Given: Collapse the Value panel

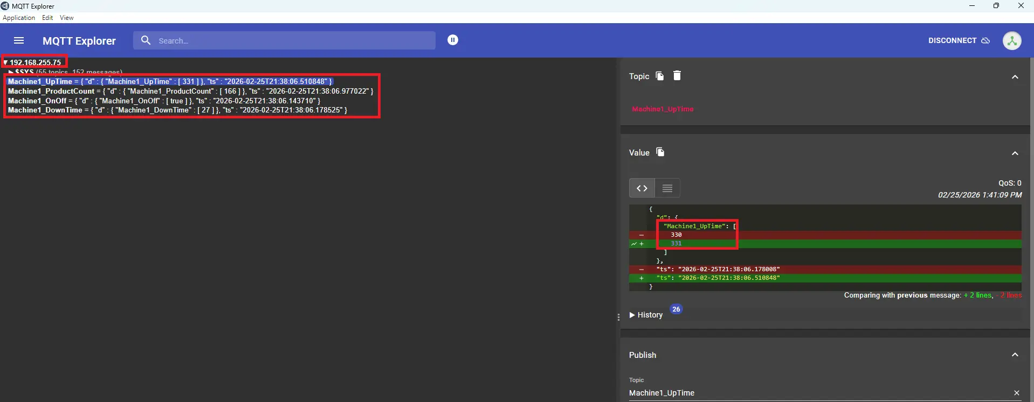Looking at the screenshot, I should tap(1015, 153).
